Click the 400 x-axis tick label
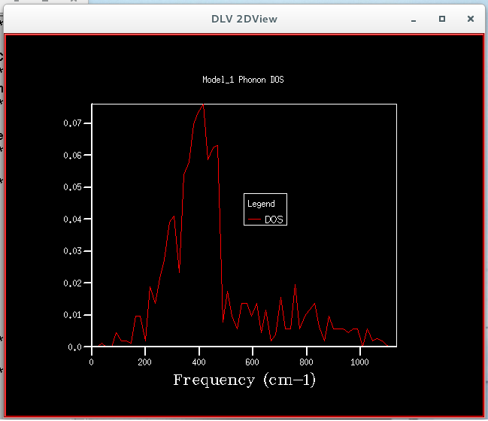The width and height of the screenshot is (488, 421). coord(199,362)
